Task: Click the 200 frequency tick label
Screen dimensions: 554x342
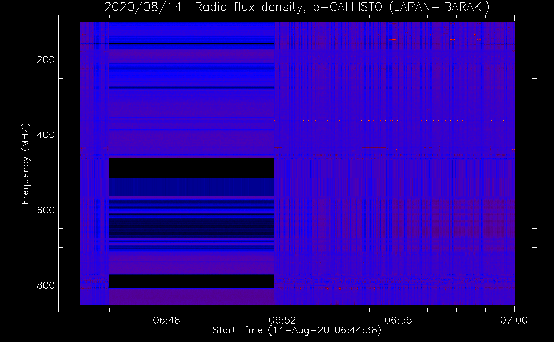Action: tap(46, 60)
